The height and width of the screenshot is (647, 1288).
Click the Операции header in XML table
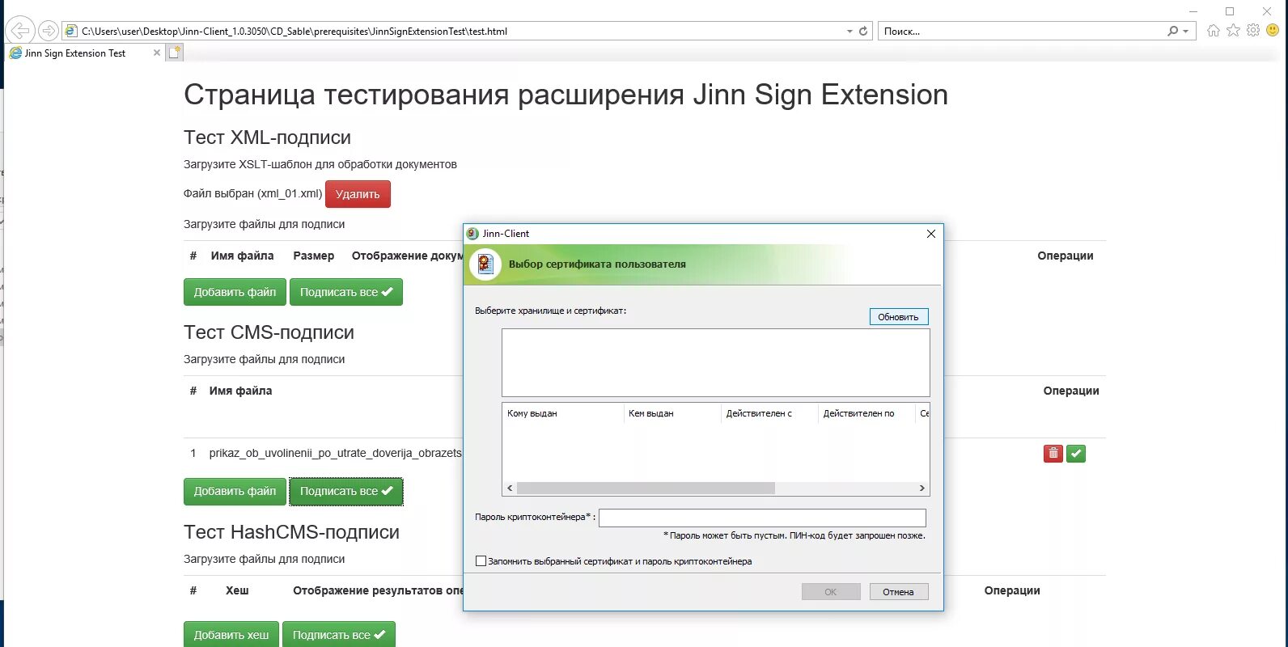(x=1066, y=256)
